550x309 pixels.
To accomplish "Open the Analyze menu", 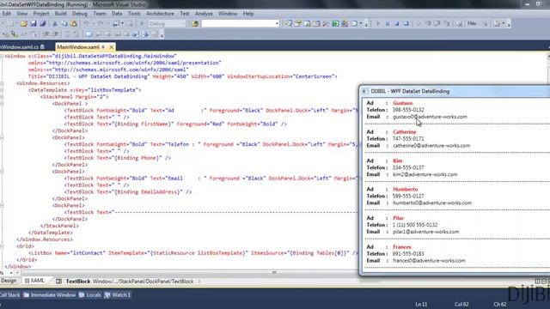I will pyautogui.click(x=204, y=14).
